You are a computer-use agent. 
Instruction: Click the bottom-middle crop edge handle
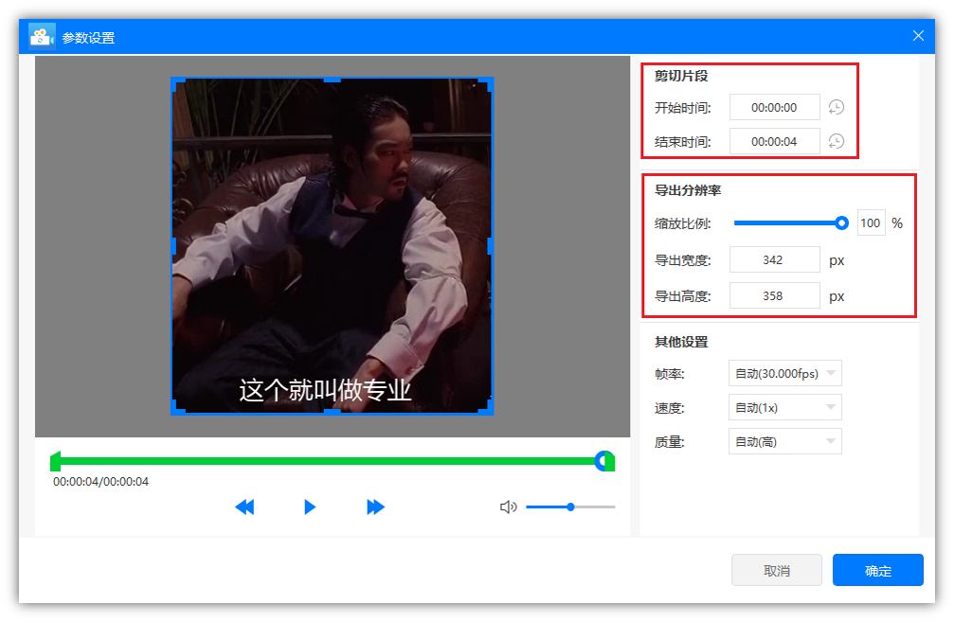pyautogui.click(x=333, y=412)
